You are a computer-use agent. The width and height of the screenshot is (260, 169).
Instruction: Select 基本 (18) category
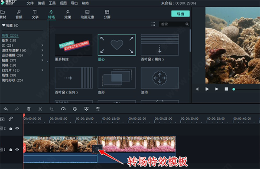pos(9,40)
